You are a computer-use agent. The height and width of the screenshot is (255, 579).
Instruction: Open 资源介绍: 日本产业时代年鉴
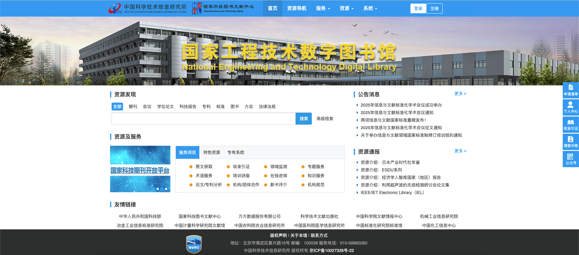(390, 162)
